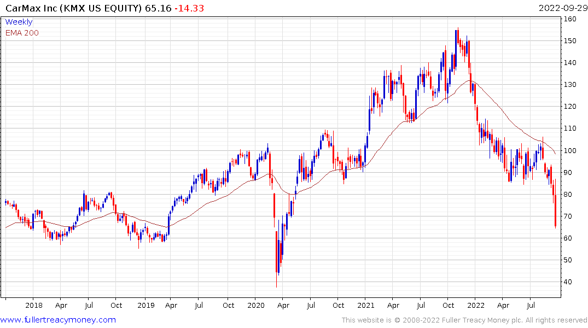Image resolution: width=588 pixels, height=328 pixels.
Task: Click the 'Oct' label after 2021
Action: [448, 305]
